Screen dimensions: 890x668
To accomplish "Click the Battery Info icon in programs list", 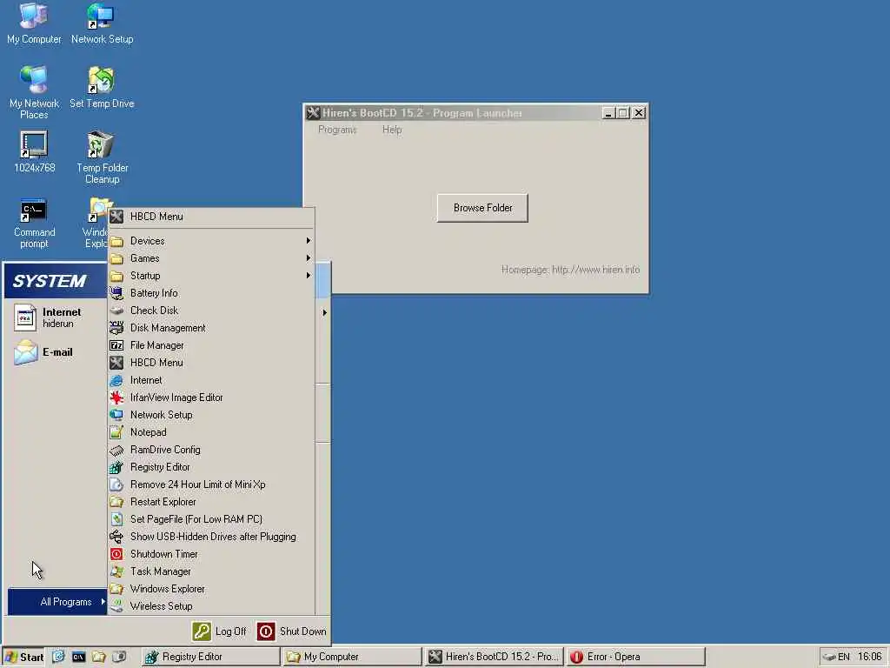I will [x=116, y=293].
